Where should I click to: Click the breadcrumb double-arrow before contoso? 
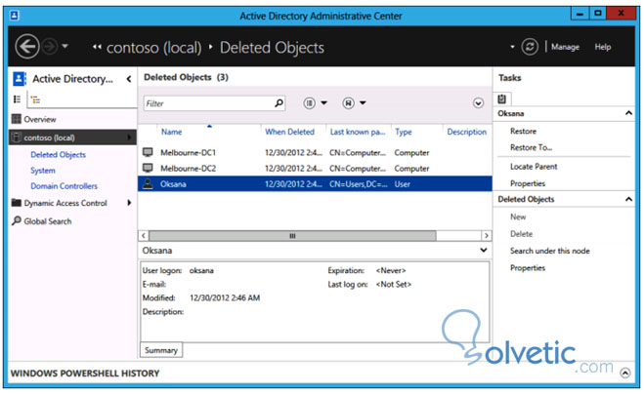(x=97, y=47)
